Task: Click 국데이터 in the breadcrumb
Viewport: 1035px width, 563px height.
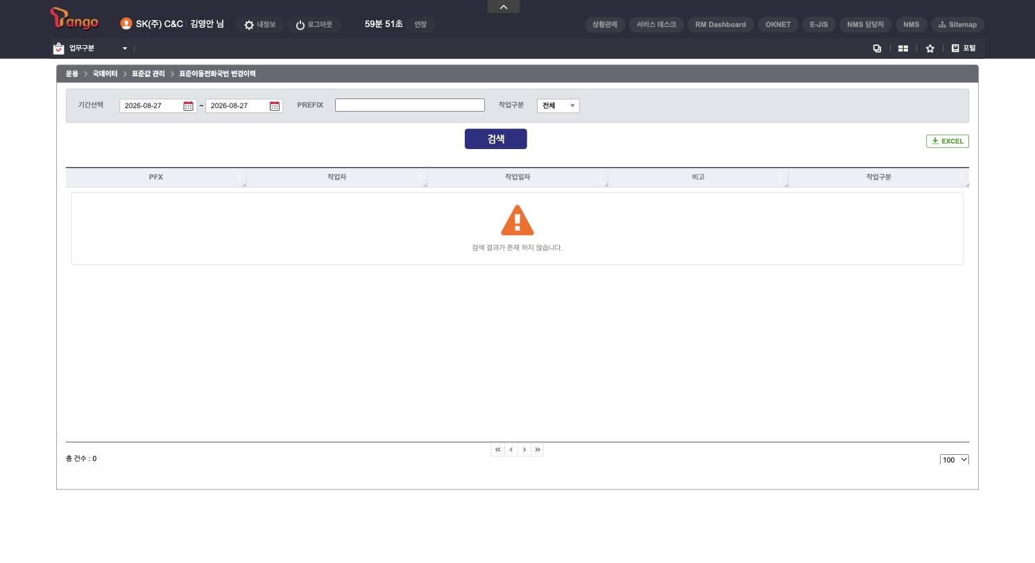Action: [x=105, y=74]
